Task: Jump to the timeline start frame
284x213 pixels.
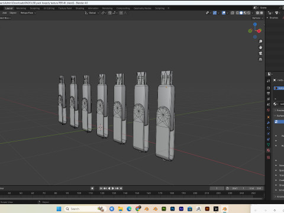Action: point(101,188)
